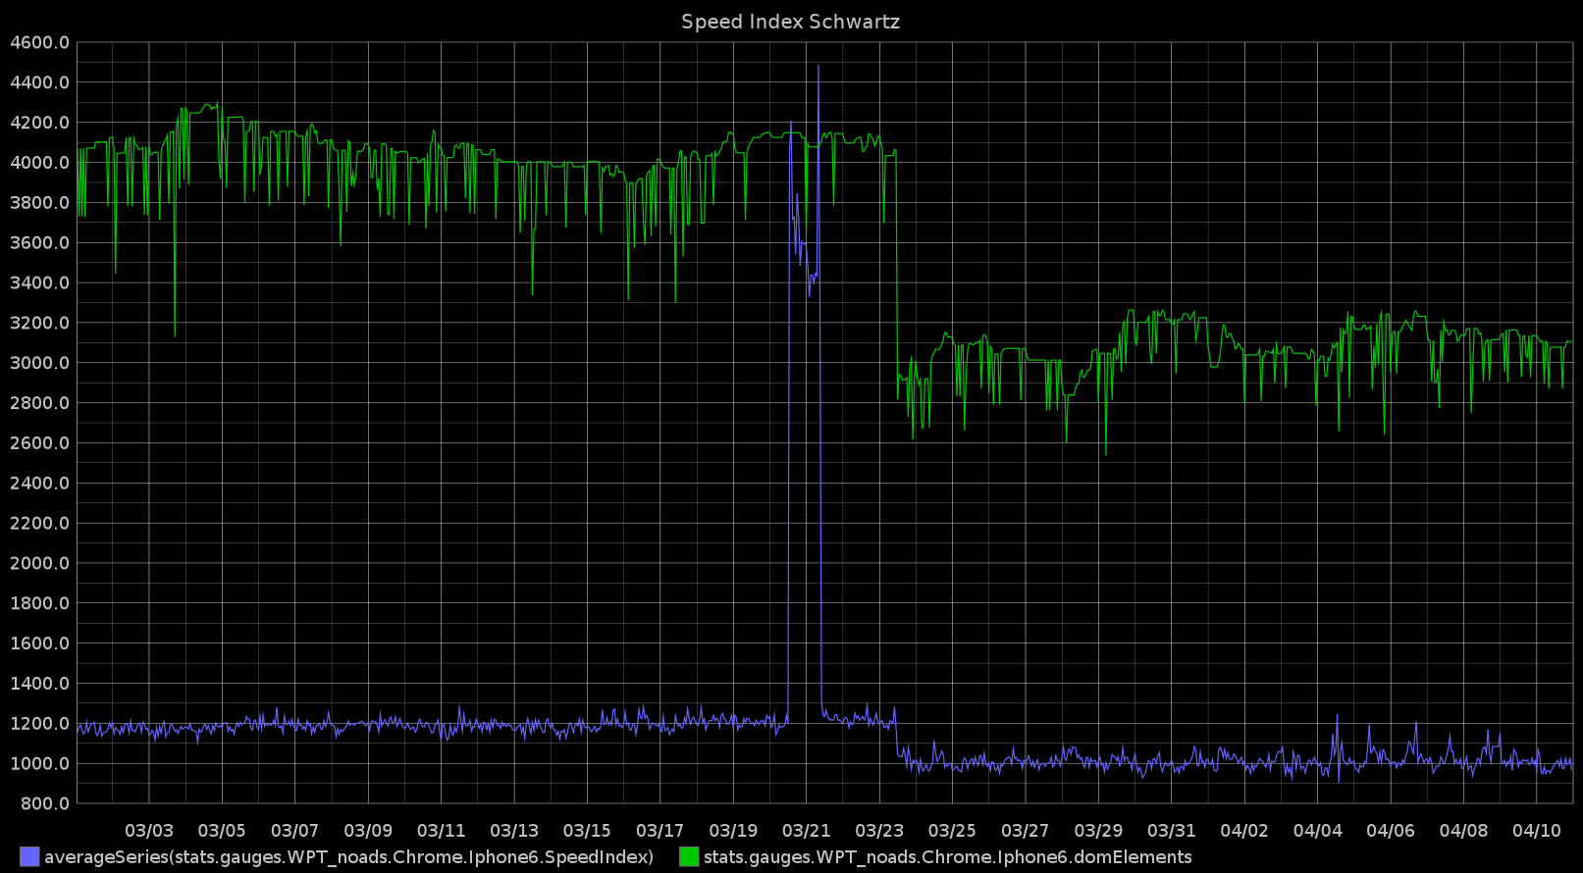Click the 4600.0 y-axis label

click(x=39, y=42)
